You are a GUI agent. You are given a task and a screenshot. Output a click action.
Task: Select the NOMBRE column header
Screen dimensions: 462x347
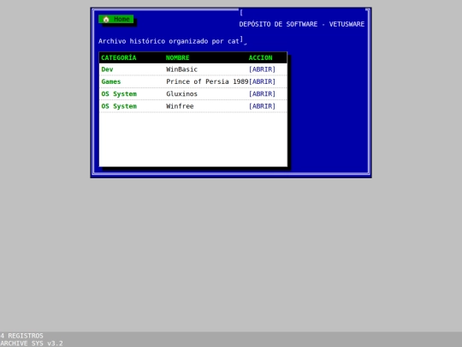178,58
